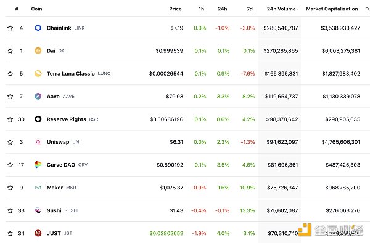Click the Sushi logo icon
Image resolution: width=370 pixels, height=243 pixels.
click(38, 210)
